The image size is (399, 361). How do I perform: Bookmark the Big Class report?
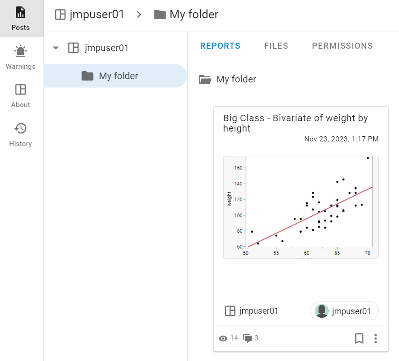point(359,338)
